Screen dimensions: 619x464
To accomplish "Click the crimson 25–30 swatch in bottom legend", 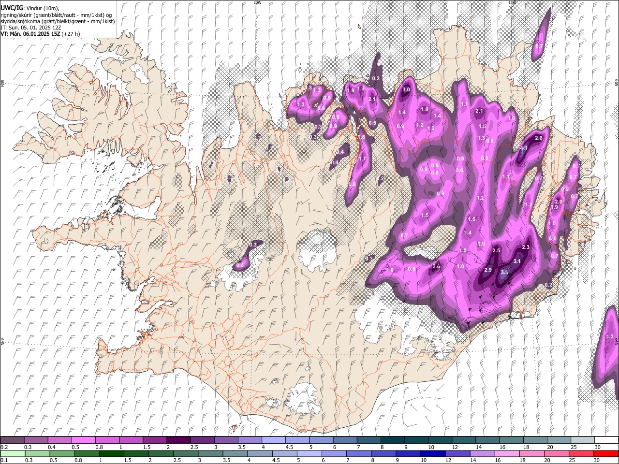I will coord(581,454).
